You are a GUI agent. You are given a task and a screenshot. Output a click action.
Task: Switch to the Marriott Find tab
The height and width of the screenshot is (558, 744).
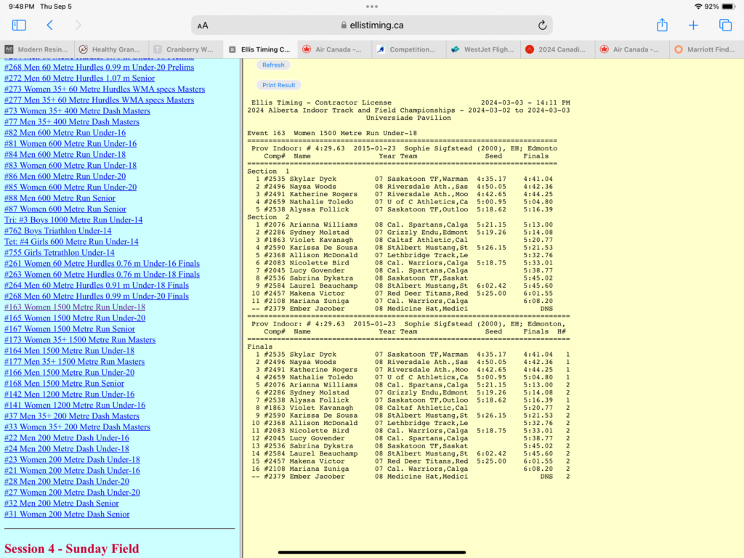[706, 49]
